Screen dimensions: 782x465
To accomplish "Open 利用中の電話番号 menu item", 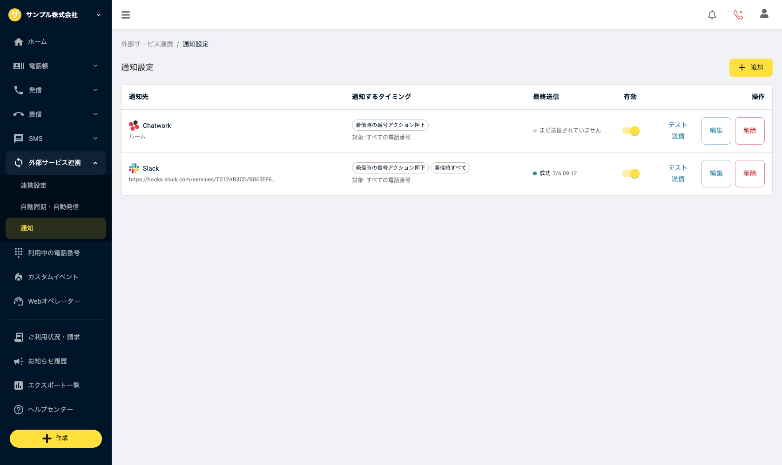I will point(56,253).
